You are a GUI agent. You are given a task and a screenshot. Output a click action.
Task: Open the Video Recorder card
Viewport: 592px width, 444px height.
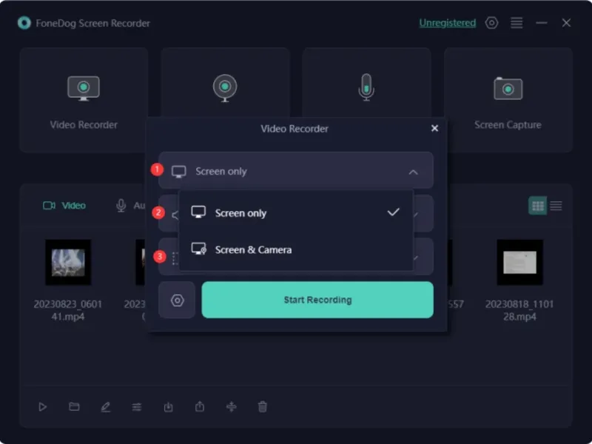(x=84, y=100)
